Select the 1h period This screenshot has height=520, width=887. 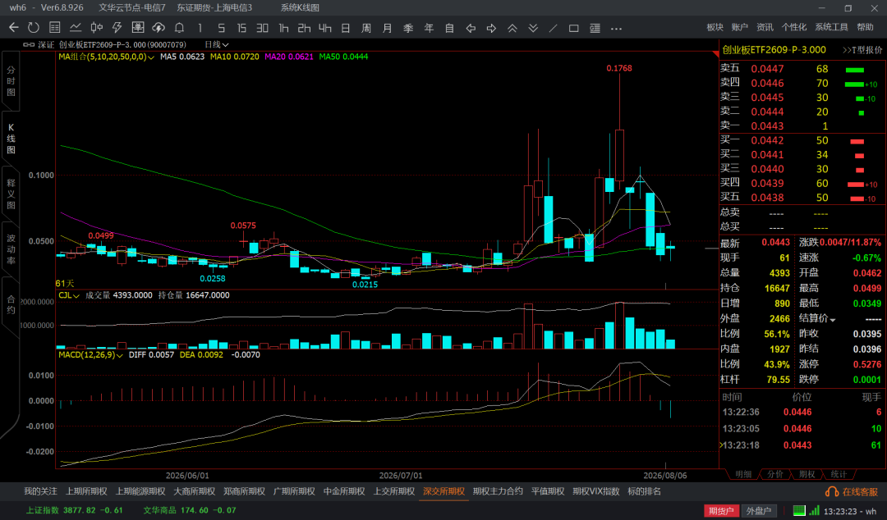coord(283,28)
